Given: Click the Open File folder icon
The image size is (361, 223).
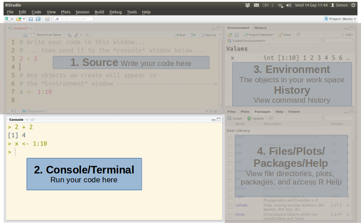Looking at the screenshot, I should [x=19, y=19].
